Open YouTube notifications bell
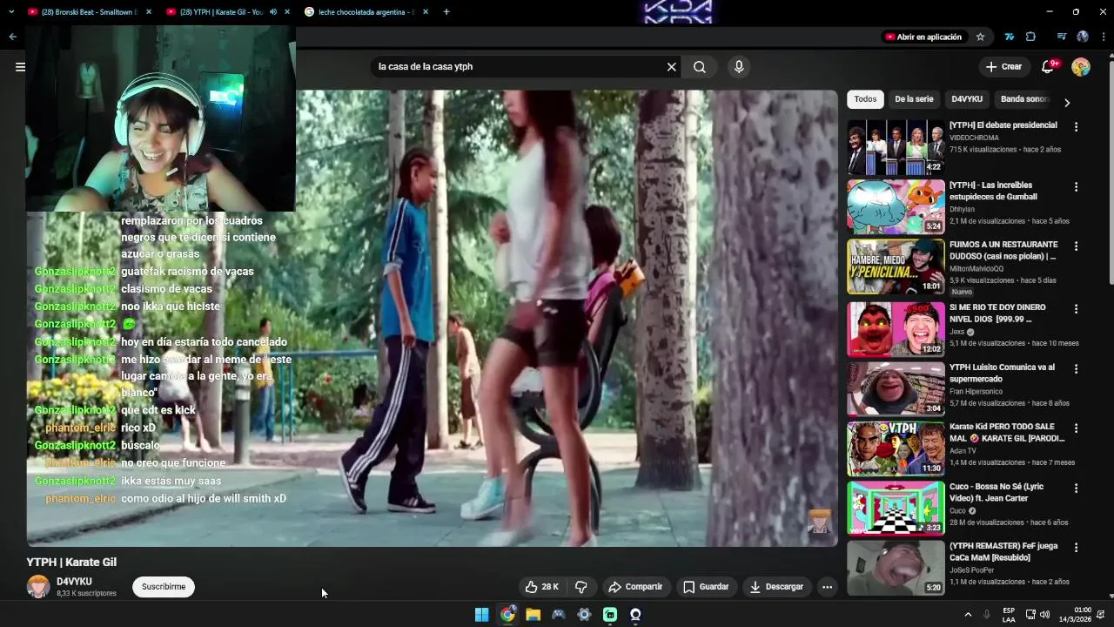Screen dimensions: 1114x627 click(x=1048, y=67)
